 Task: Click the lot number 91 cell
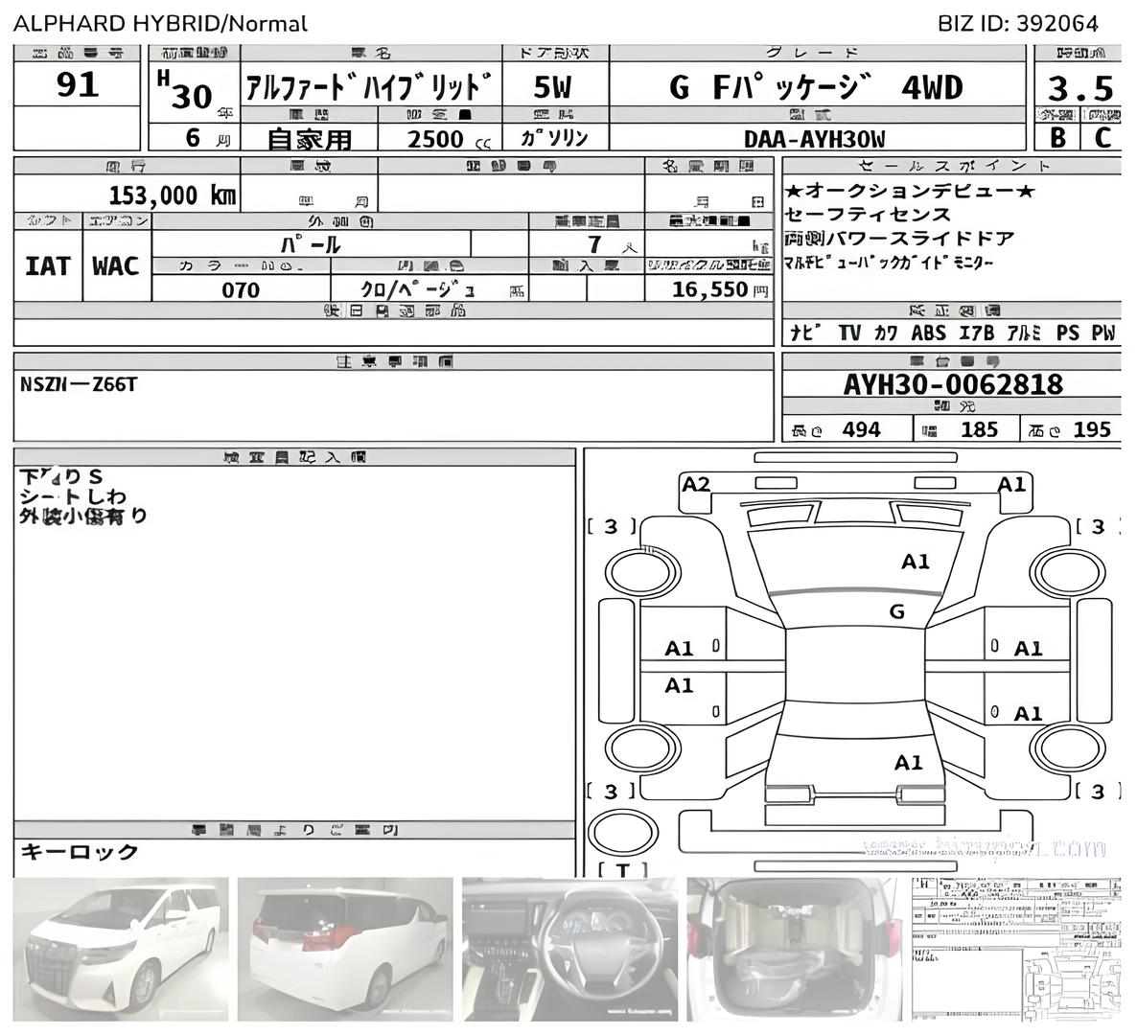(77, 86)
